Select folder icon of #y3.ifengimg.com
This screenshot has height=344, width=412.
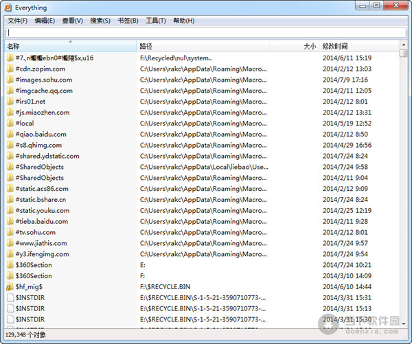pos(10,254)
